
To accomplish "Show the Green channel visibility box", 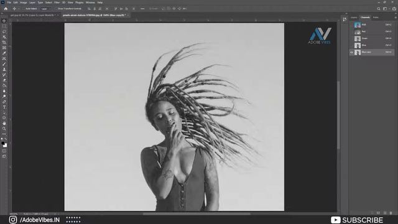I will [x=351, y=39].
